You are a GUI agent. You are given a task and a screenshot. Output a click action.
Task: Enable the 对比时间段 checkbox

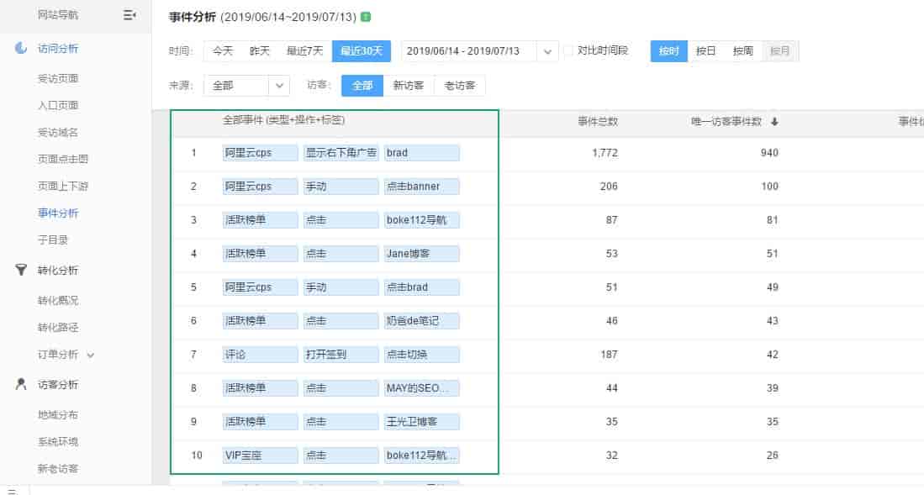tap(568, 51)
